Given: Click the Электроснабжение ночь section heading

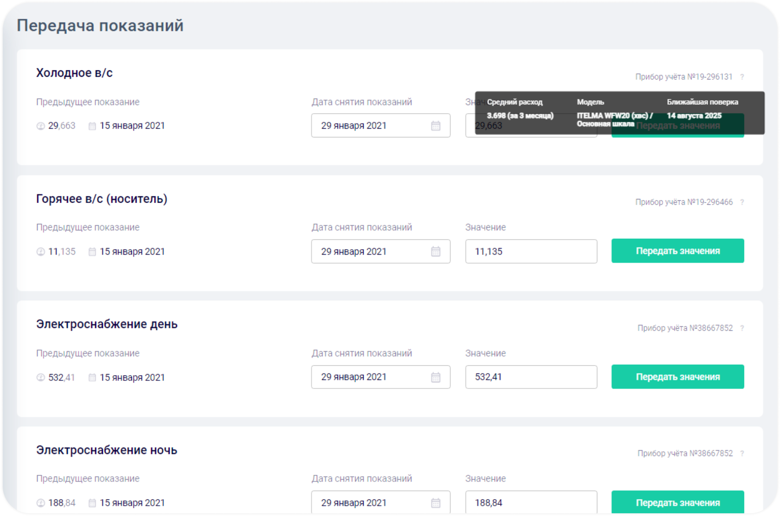Looking at the screenshot, I should coord(107,450).
